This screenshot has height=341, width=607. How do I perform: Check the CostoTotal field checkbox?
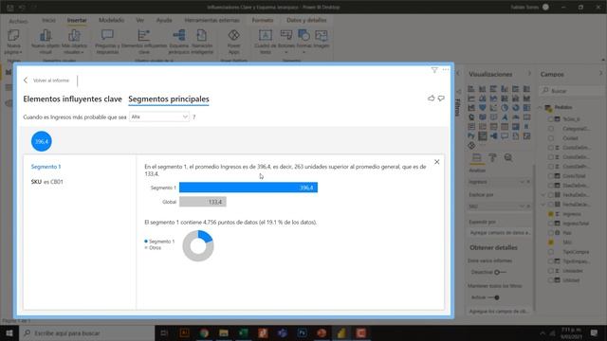[550, 176]
